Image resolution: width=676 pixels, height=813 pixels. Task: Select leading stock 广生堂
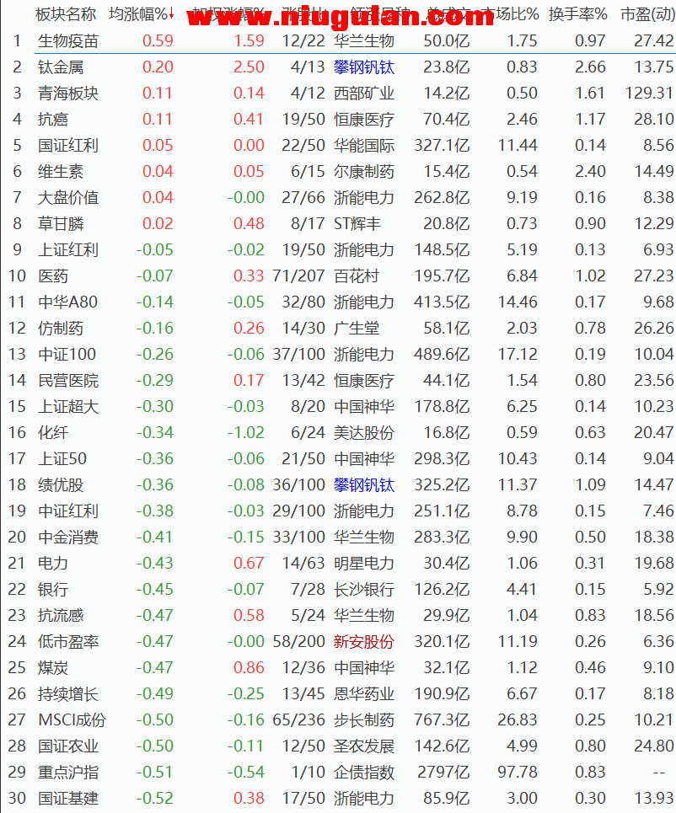(357, 329)
